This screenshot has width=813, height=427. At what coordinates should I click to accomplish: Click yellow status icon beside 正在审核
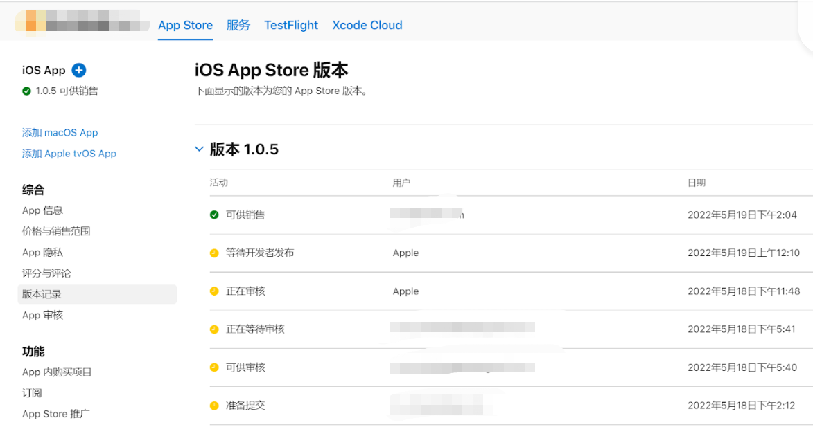(214, 291)
